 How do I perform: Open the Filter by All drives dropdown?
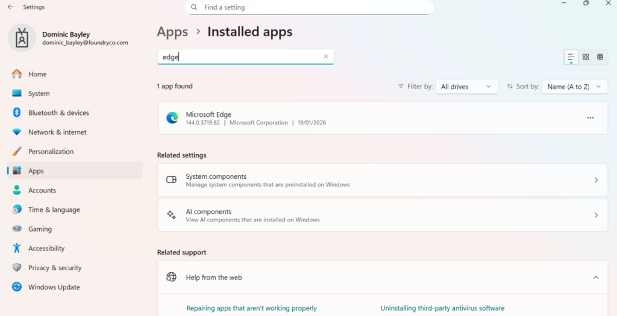[466, 87]
